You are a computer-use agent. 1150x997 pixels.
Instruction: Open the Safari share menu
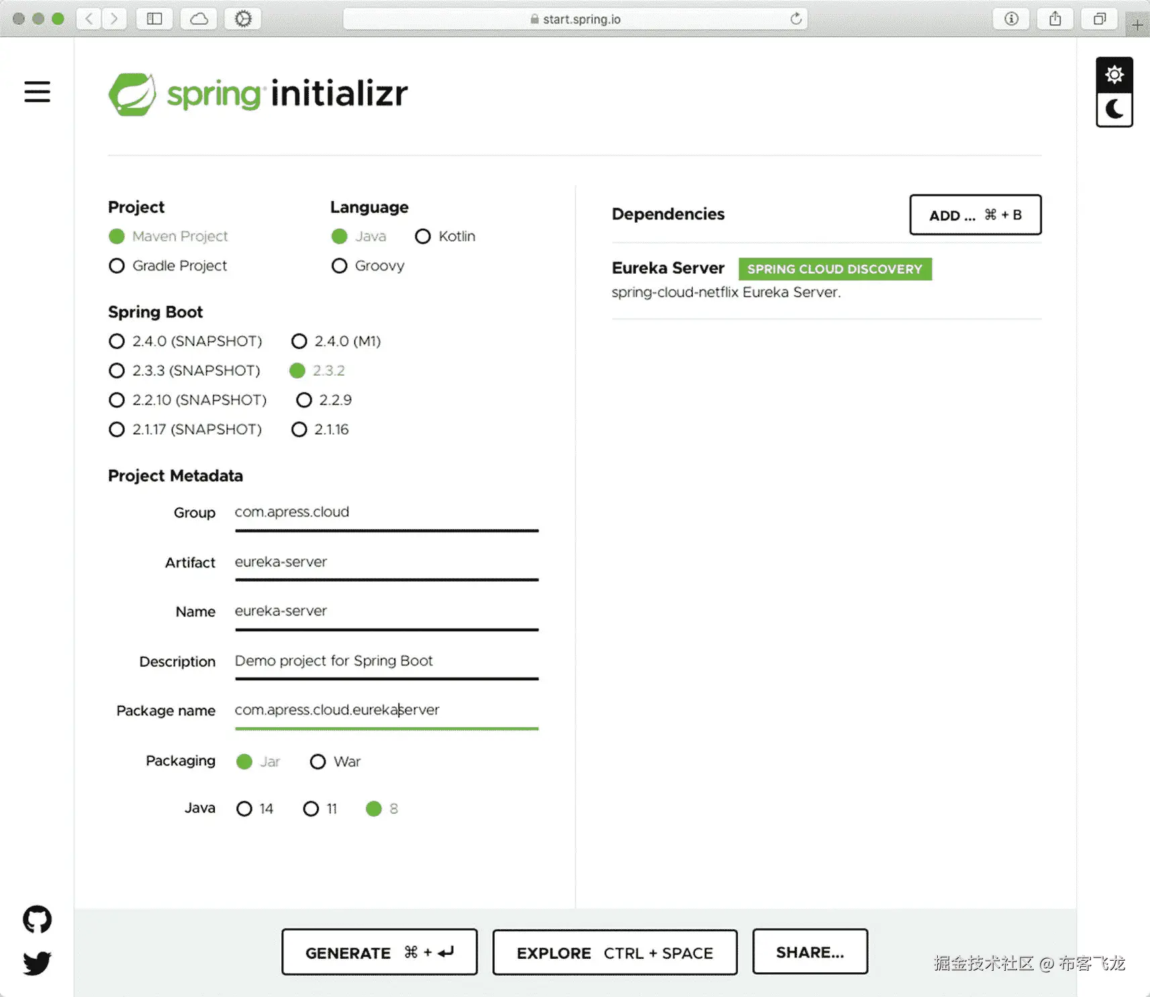click(x=1055, y=19)
